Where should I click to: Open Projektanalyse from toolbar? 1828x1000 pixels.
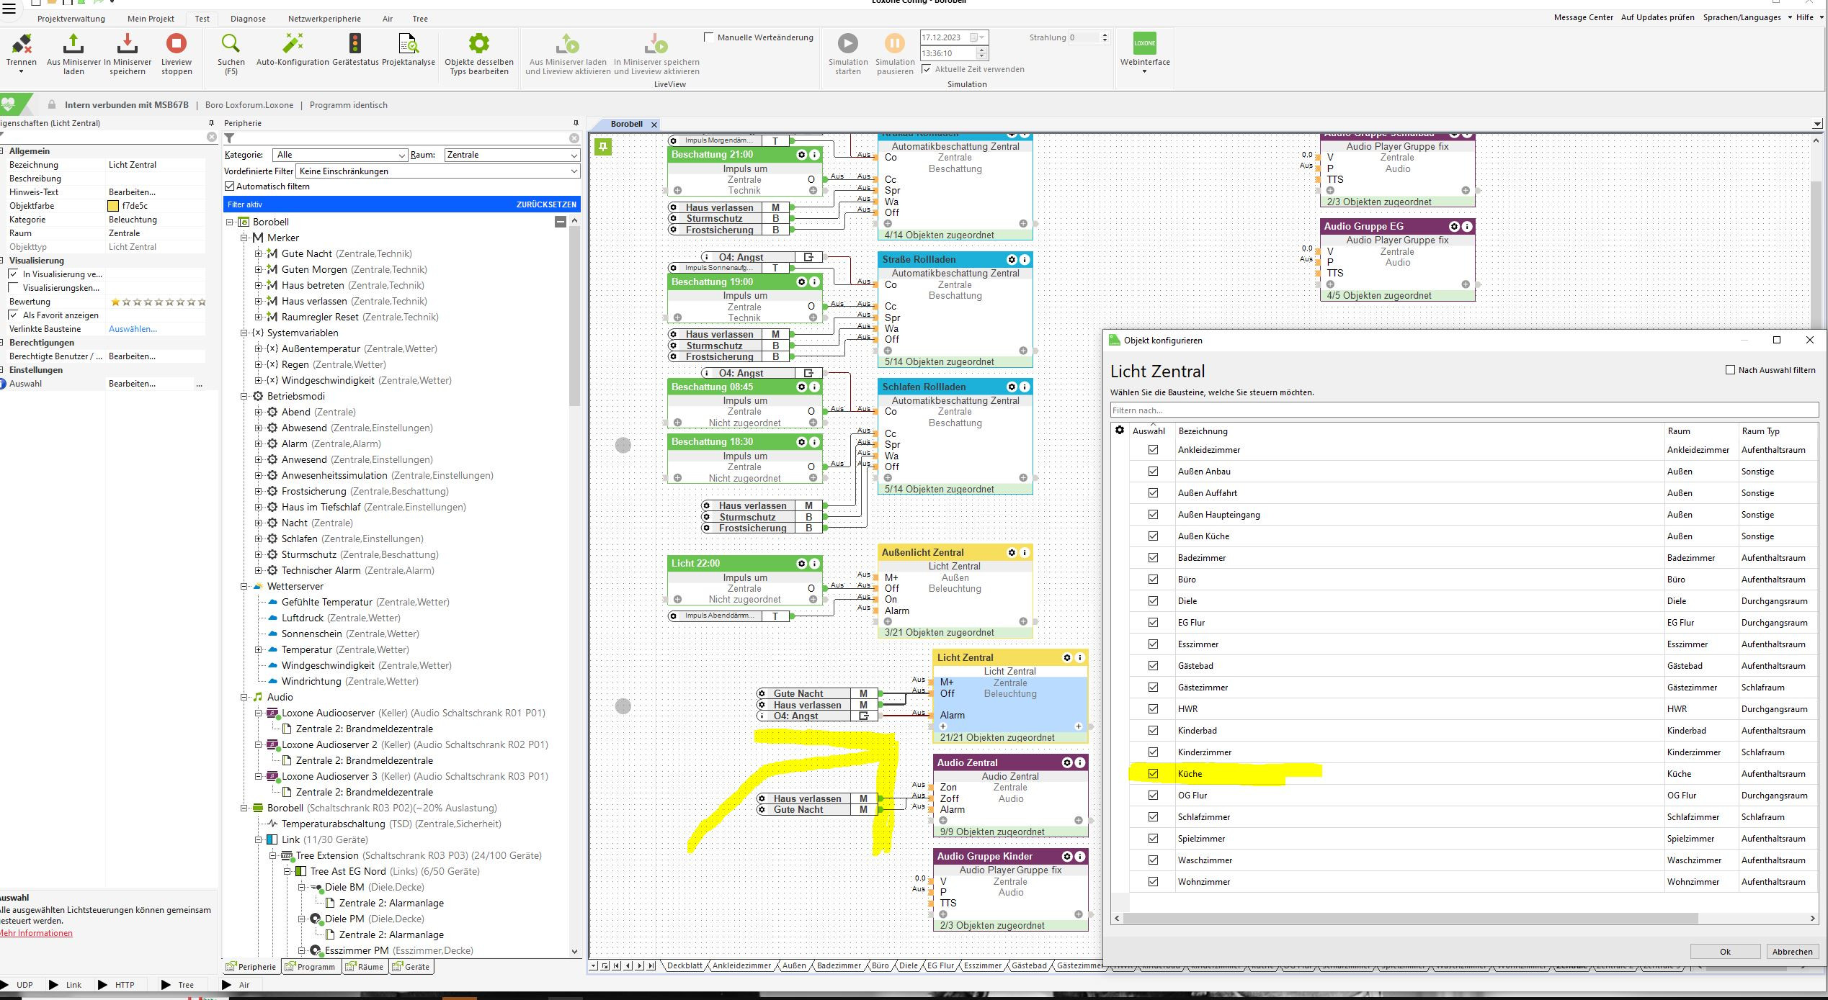click(408, 45)
